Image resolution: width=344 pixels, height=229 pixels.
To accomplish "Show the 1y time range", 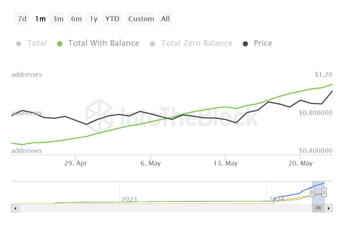I will tap(93, 19).
